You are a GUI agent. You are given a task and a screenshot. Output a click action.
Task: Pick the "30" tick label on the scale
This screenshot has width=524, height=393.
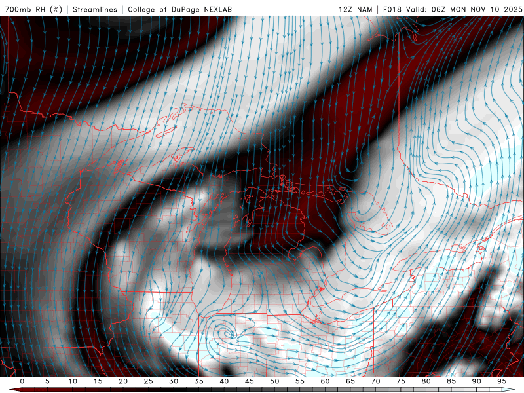174,381
